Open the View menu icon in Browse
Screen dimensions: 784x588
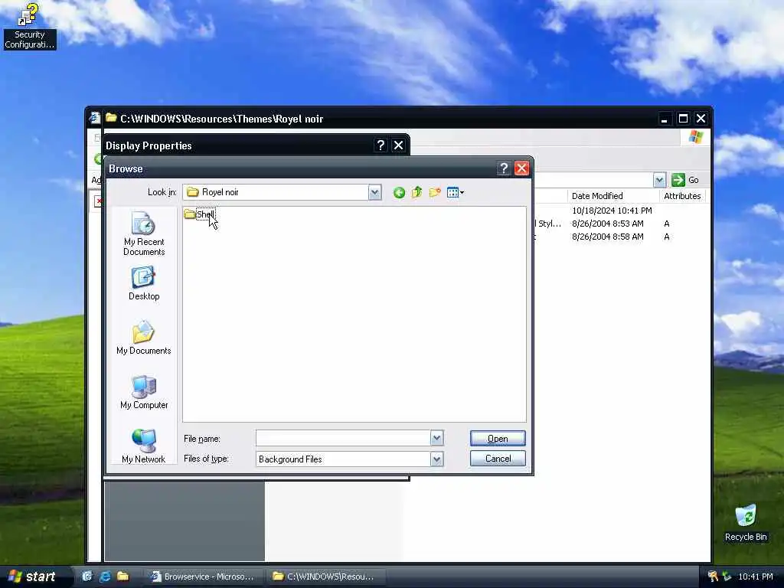coord(455,192)
